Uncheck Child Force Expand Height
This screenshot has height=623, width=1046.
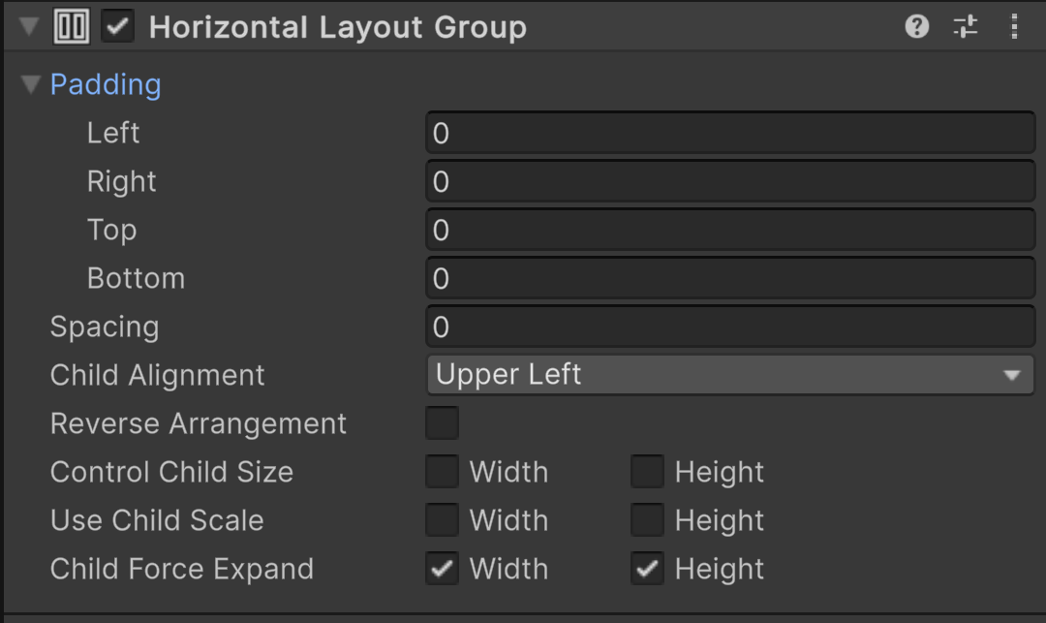pyautogui.click(x=647, y=569)
